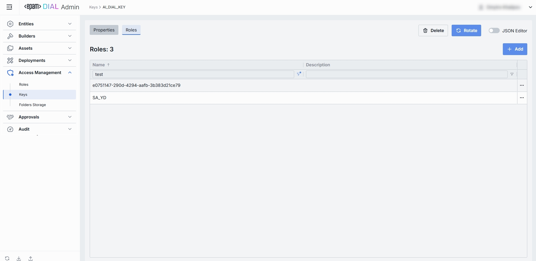Click the refresh icon in bottom bar
The width and height of the screenshot is (536, 261).
pos(7,258)
